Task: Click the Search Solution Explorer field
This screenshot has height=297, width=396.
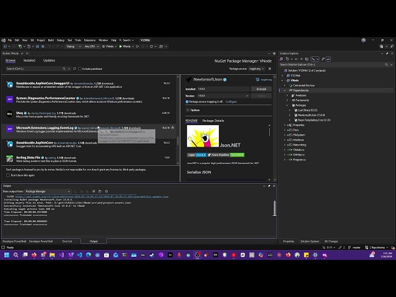Action: pyautogui.click(x=332, y=64)
